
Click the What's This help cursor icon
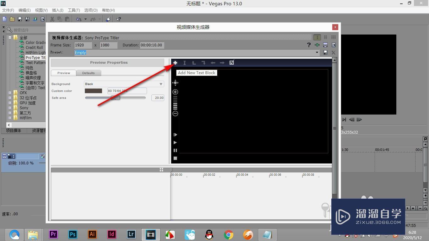pyautogui.click(x=118, y=19)
